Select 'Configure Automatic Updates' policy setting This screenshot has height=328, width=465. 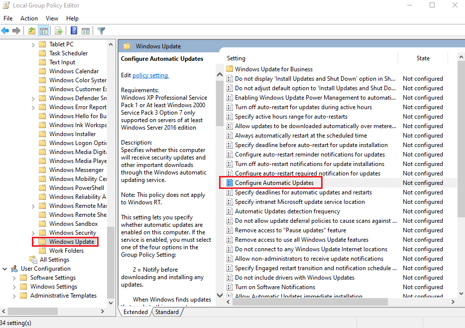coord(274,183)
